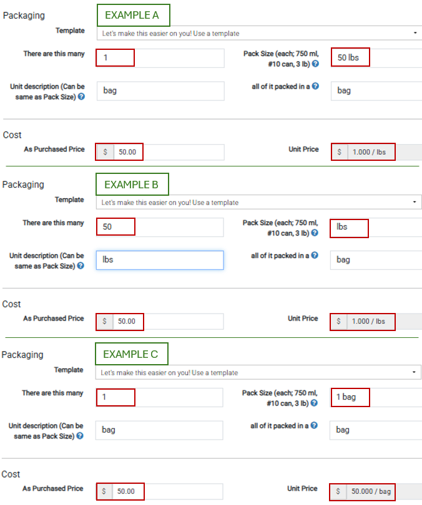The image size is (422, 505).
Task: Click Example A As Purchased Price field
Action: click(169, 152)
